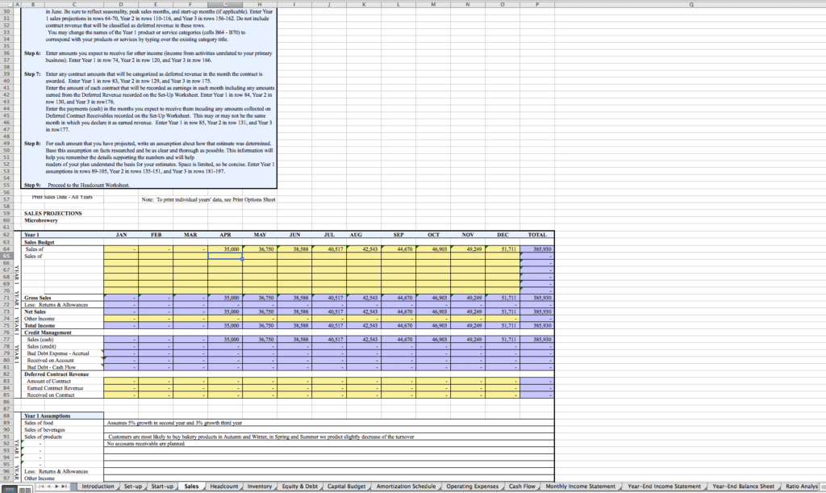Open the Set-up worksheet tab
This screenshot has height=493, width=826.
134,487
